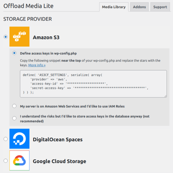Screen dimensions: 173x173
Task: Click the DigitalOcean Spaces label text
Action: 58,140
